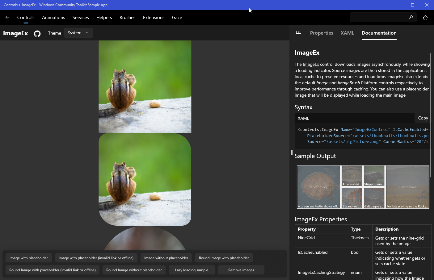Click Image without placeholder button
This screenshot has width=434, height=280.
point(166,258)
